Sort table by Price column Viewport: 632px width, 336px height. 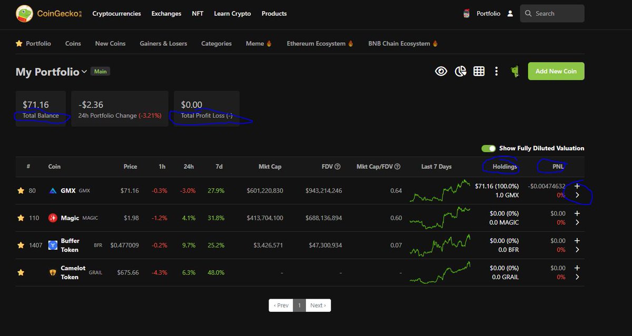click(x=130, y=167)
